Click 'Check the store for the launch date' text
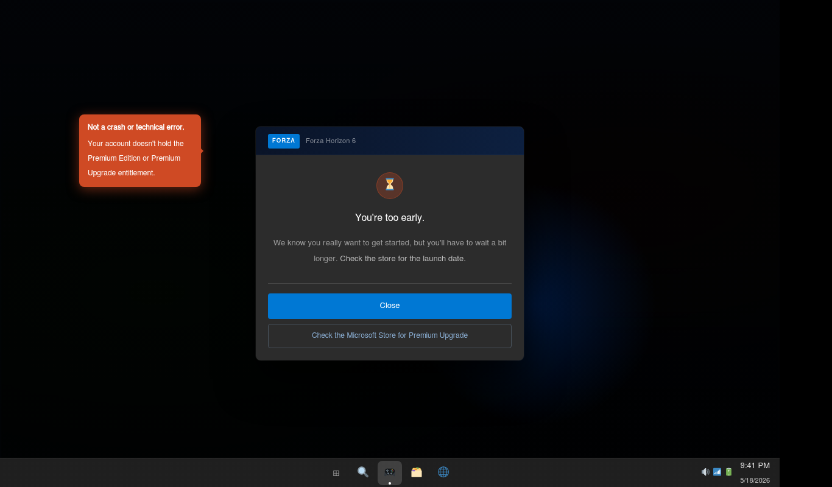The width and height of the screenshot is (832, 487). click(403, 259)
